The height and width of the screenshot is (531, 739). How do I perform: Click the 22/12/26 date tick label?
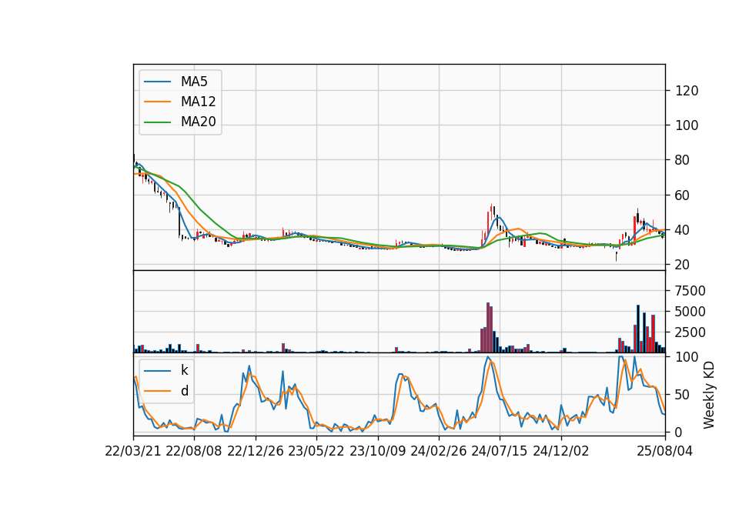(x=256, y=451)
